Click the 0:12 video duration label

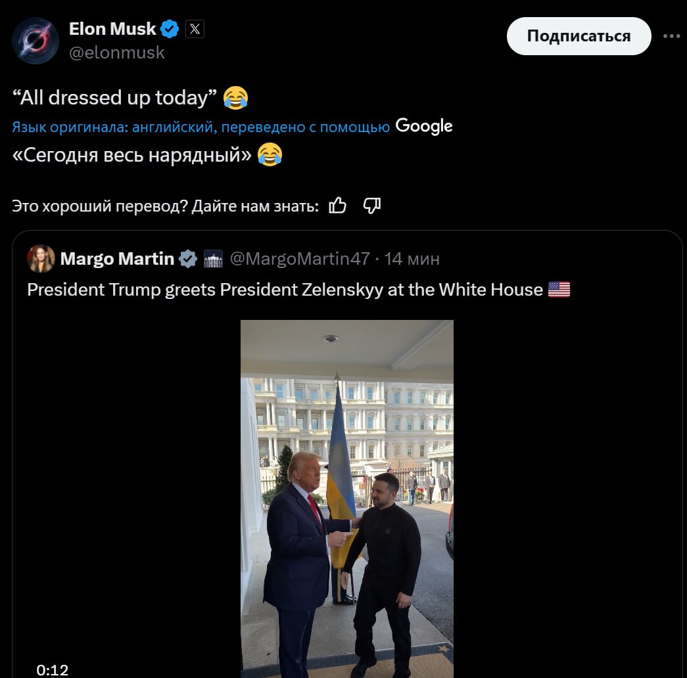pos(53,669)
